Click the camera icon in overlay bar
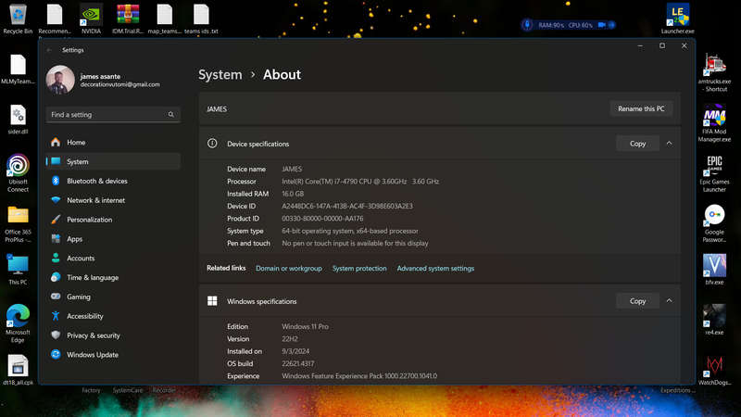The height and width of the screenshot is (417, 741). click(601, 25)
